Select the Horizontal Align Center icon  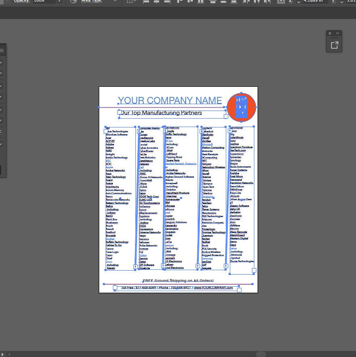157,2
